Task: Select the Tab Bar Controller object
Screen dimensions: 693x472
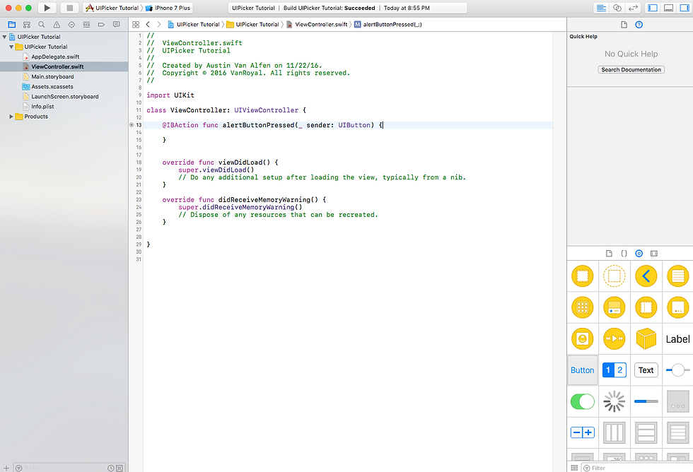Action: click(x=615, y=307)
